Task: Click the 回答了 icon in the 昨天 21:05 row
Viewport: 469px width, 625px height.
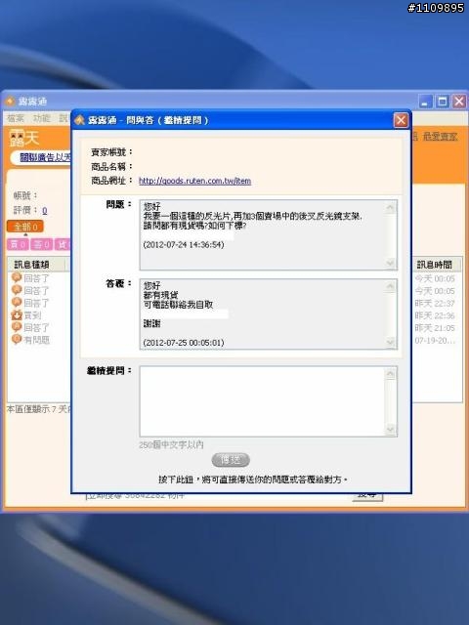Action: [17, 327]
